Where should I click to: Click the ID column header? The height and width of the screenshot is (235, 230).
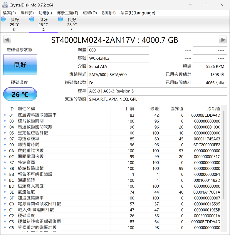[12, 109]
